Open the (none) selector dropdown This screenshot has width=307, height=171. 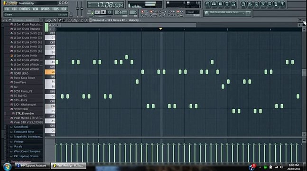click(192, 12)
